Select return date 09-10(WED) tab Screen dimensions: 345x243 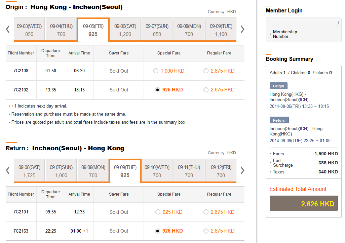pyautogui.click(x=157, y=171)
